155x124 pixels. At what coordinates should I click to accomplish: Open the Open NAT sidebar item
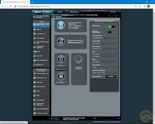point(41,56)
